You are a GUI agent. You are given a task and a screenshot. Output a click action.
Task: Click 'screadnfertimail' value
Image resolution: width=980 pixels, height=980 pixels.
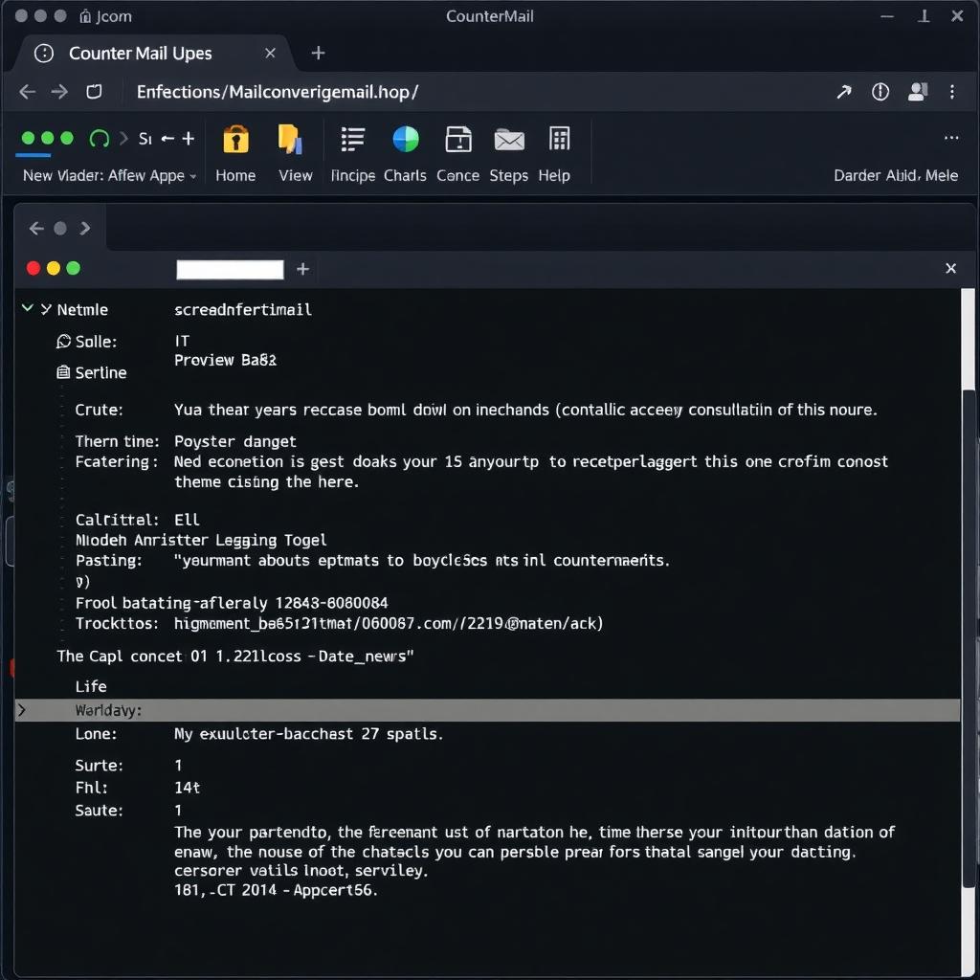[242, 309]
